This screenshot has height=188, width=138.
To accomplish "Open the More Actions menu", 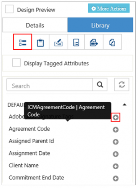I will click(x=109, y=8).
